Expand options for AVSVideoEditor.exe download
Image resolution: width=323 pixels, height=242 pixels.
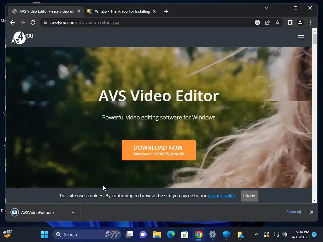73,212
